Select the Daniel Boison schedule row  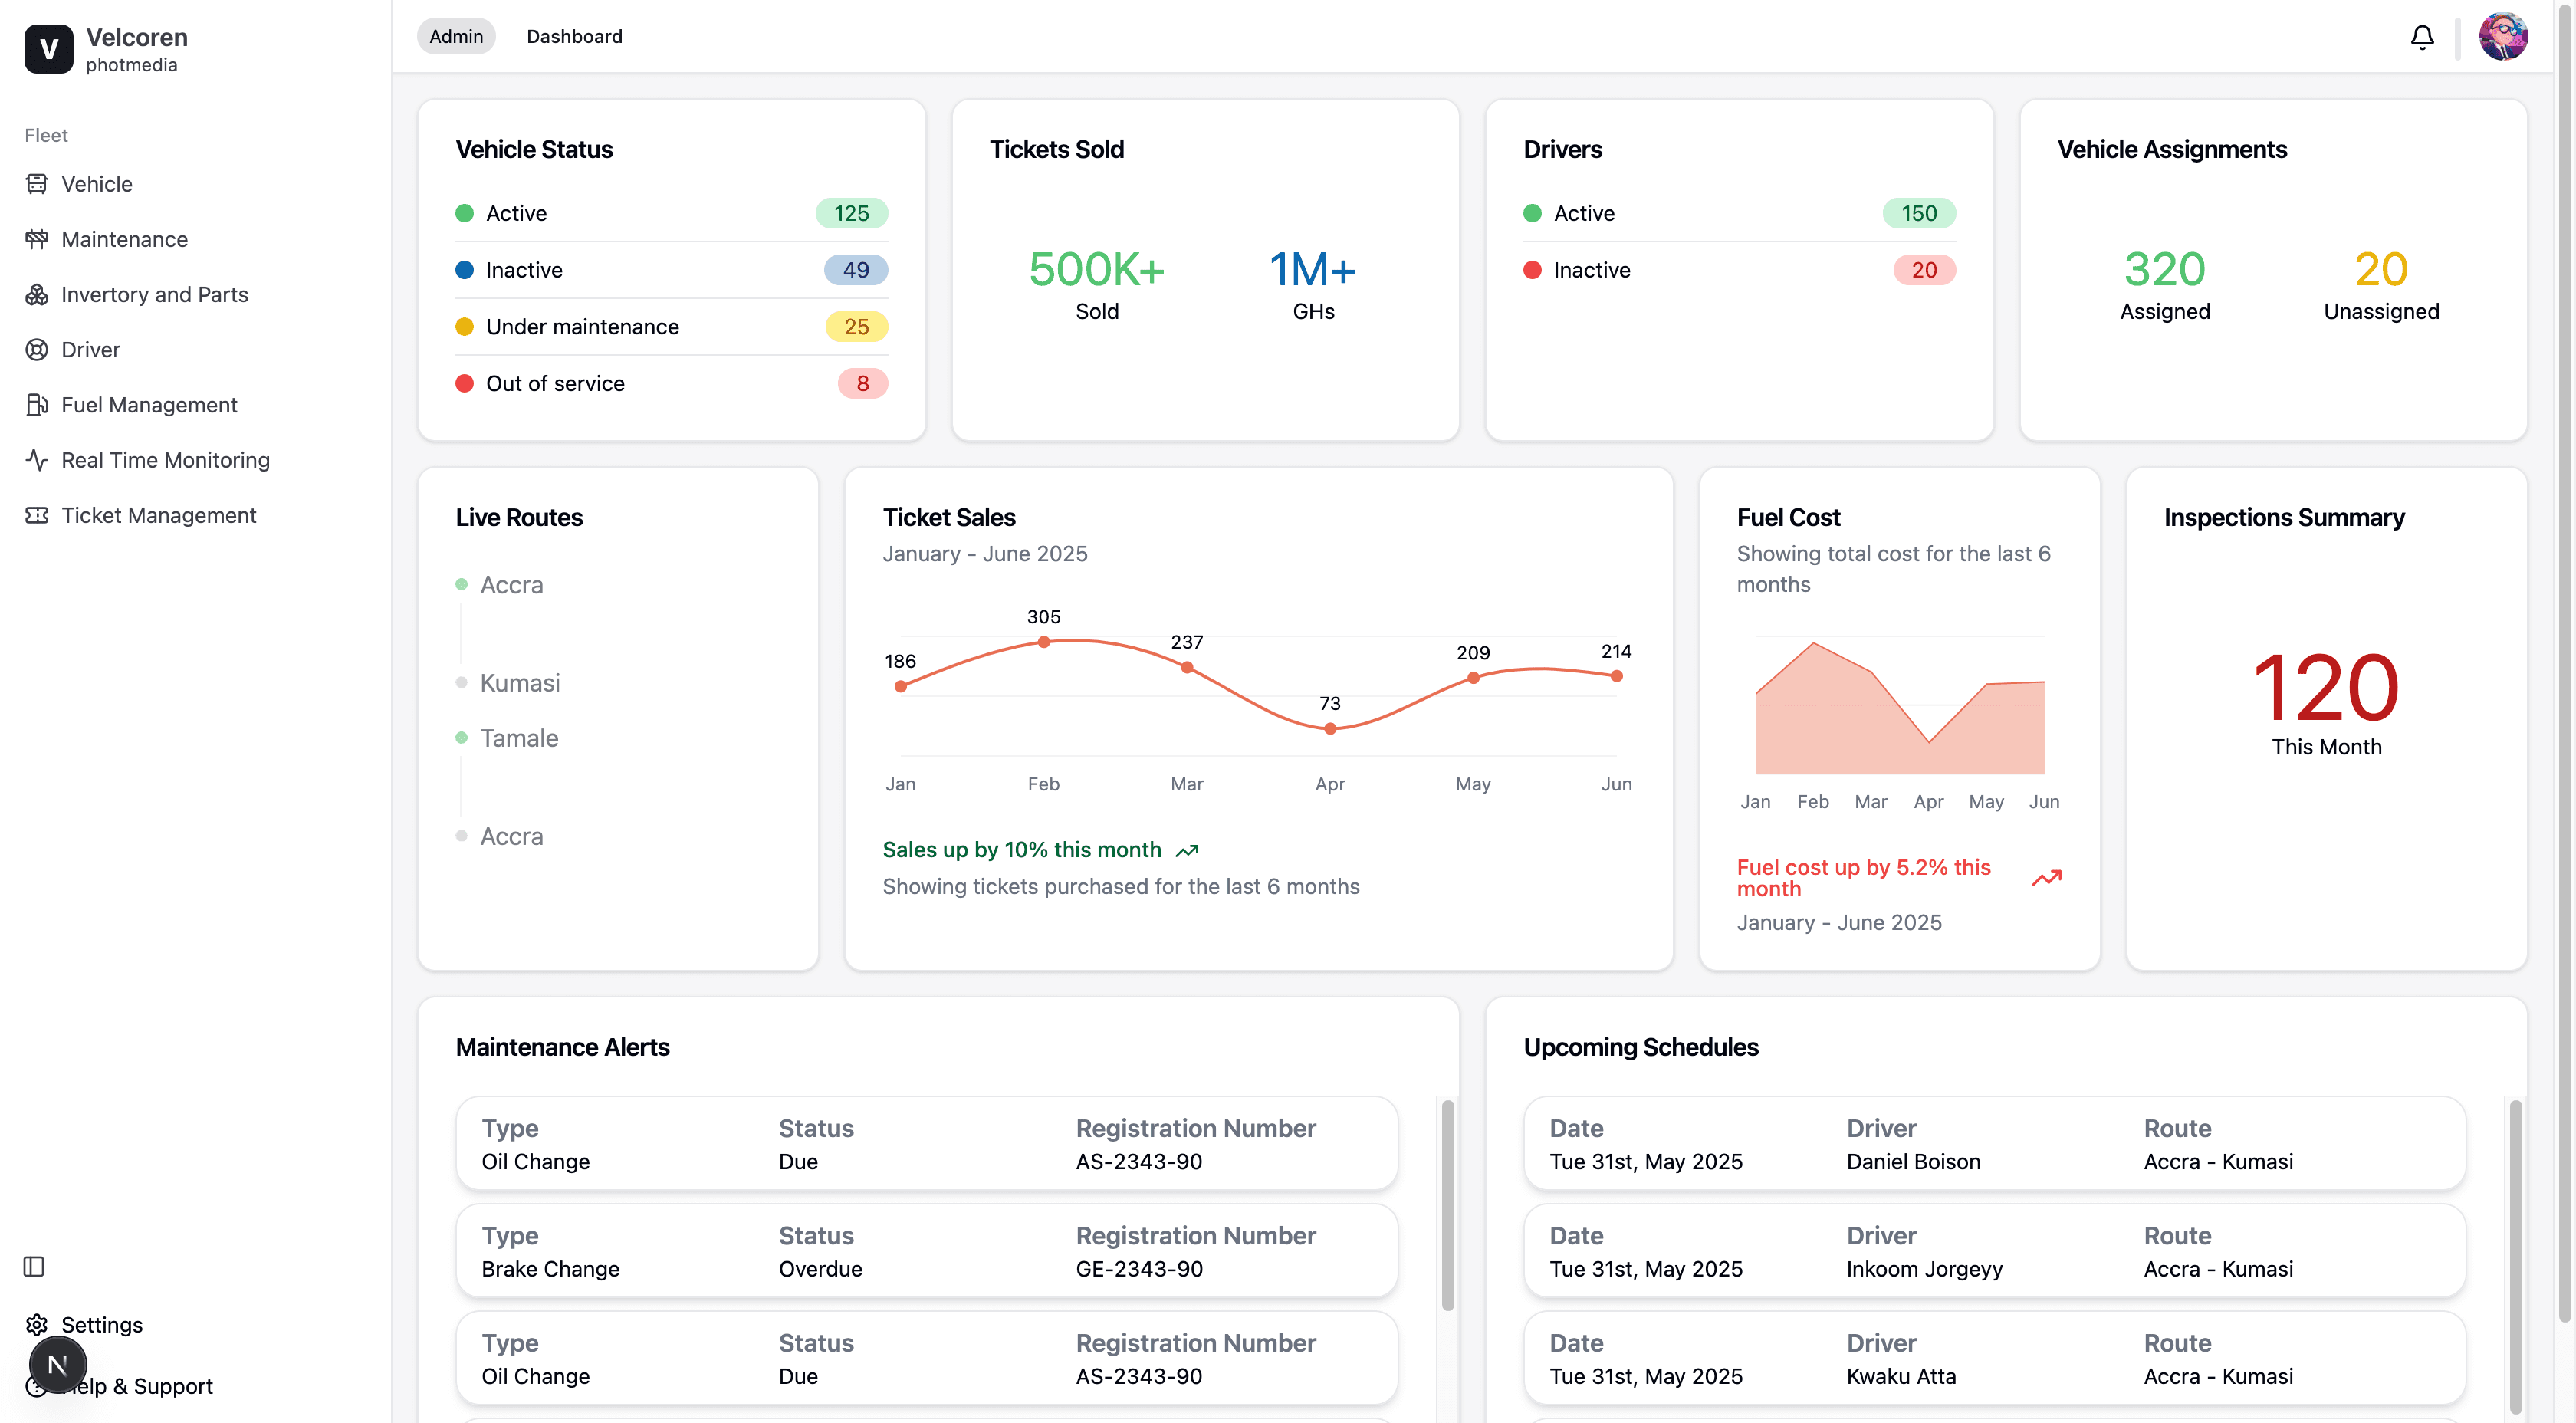coord(1994,1144)
